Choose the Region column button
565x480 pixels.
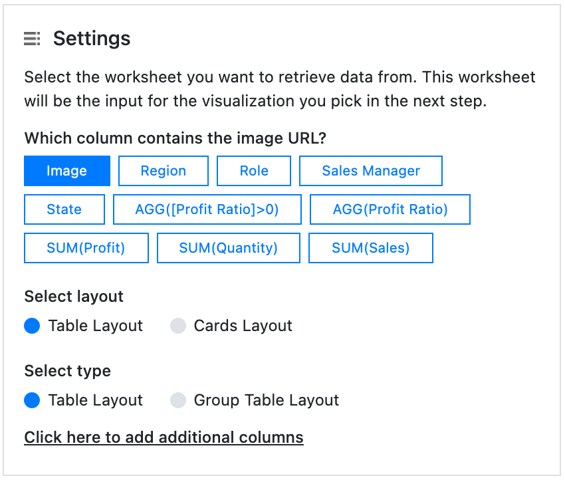pos(164,171)
